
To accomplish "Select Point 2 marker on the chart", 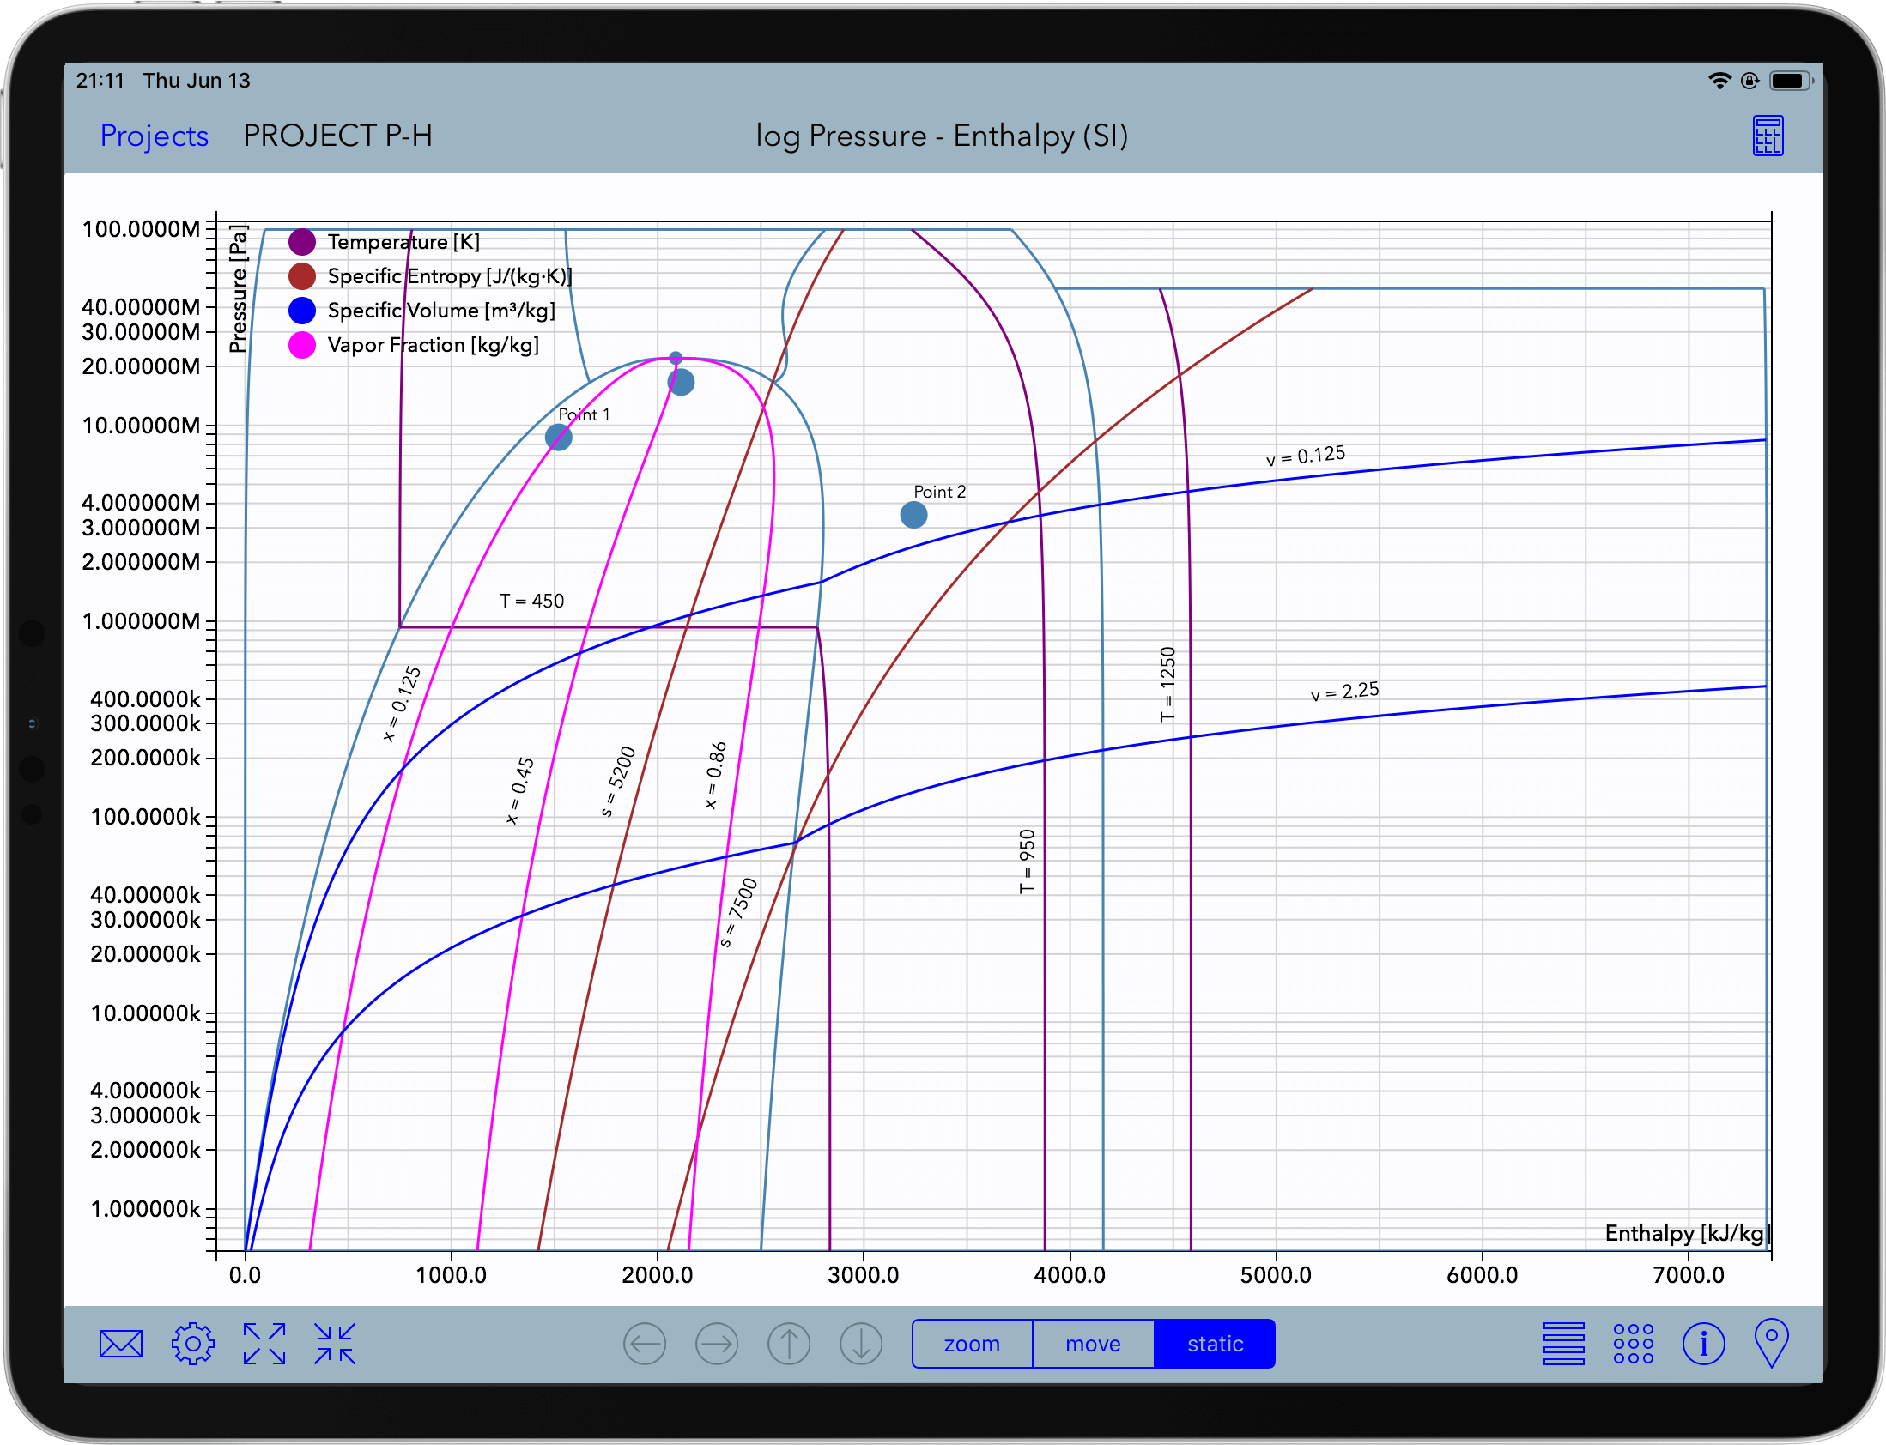I will tap(913, 513).
